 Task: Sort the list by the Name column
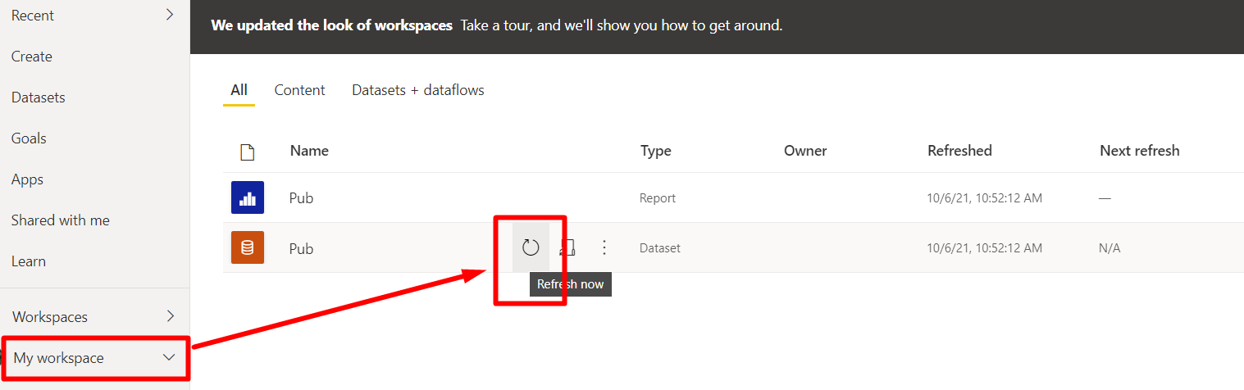(x=309, y=151)
